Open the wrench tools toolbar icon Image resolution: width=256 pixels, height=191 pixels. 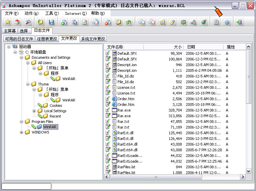coord(28,22)
